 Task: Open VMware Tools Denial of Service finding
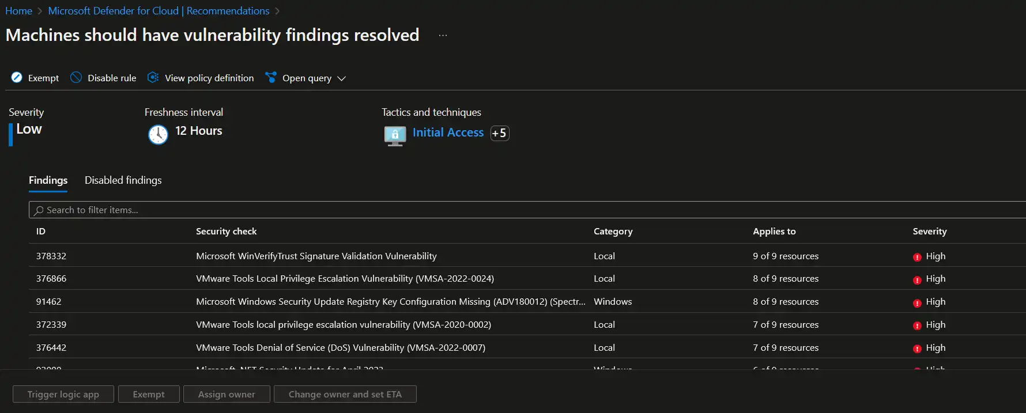click(341, 347)
